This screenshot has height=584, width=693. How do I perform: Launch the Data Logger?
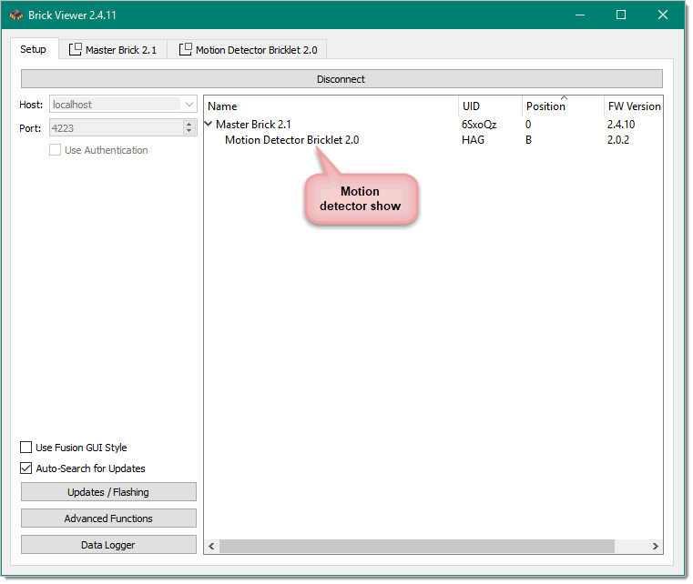click(108, 545)
